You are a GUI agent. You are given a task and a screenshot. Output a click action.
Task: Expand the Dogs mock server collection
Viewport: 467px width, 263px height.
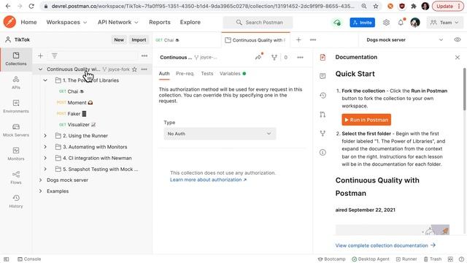(x=40, y=180)
